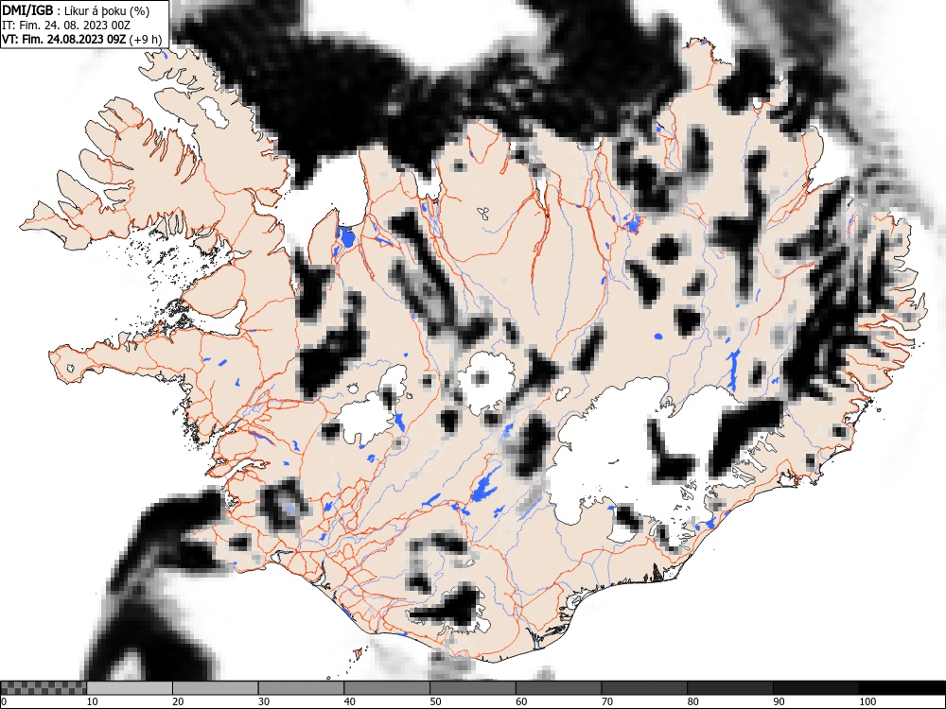Click the 50-60 percent legend swatch

click(x=473, y=688)
